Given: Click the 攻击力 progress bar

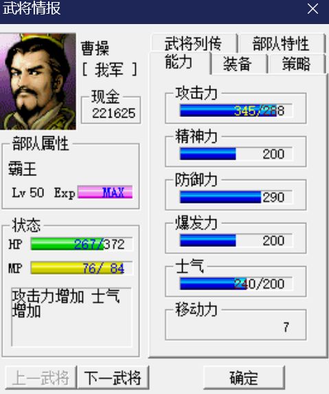Looking at the screenshot, I should coord(236,110).
